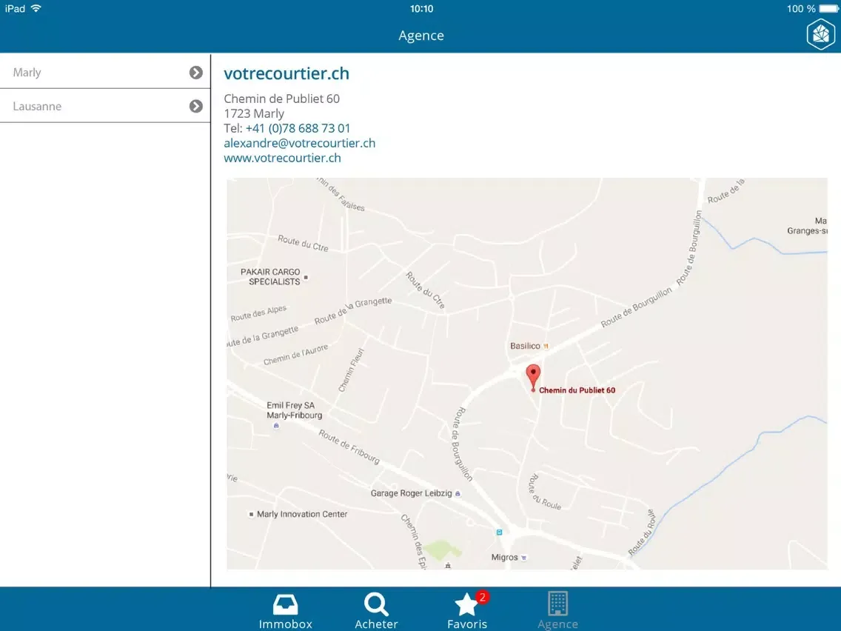Tap the Favoris star icon
The width and height of the screenshot is (841, 631).
466,604
